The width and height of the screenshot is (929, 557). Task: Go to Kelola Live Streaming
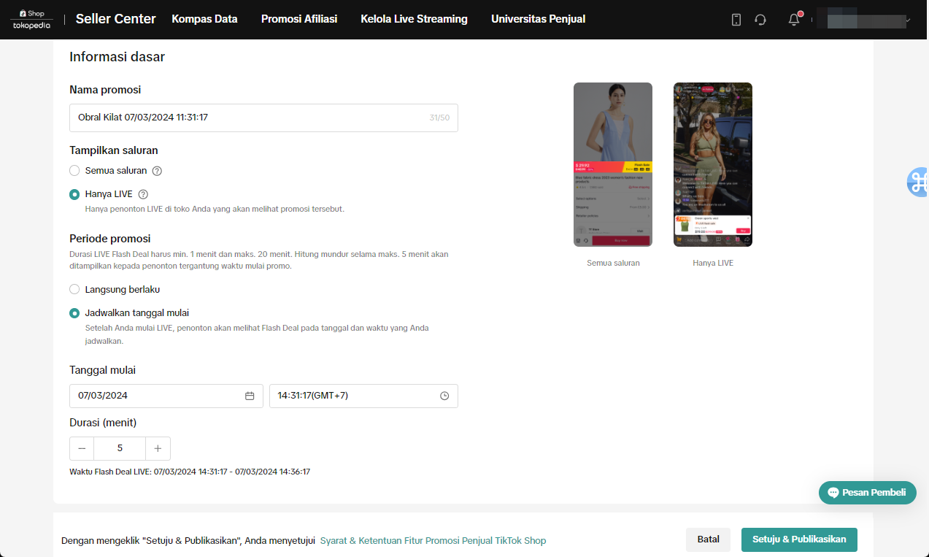click(414, 19)
